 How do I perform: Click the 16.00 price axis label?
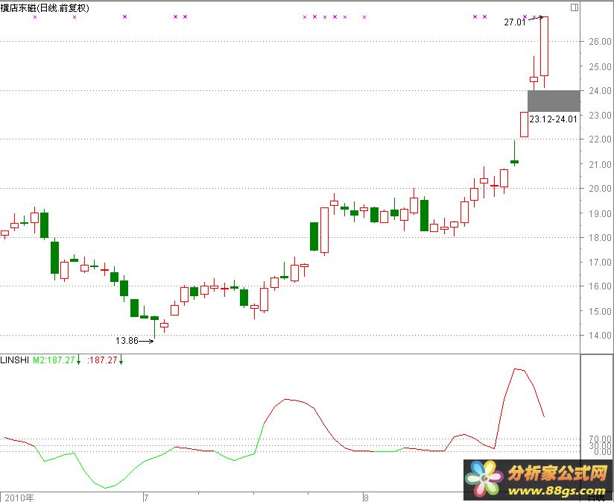[x=601, y=286]
